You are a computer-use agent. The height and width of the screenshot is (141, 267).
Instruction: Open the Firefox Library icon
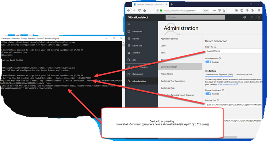click(237, 10)
